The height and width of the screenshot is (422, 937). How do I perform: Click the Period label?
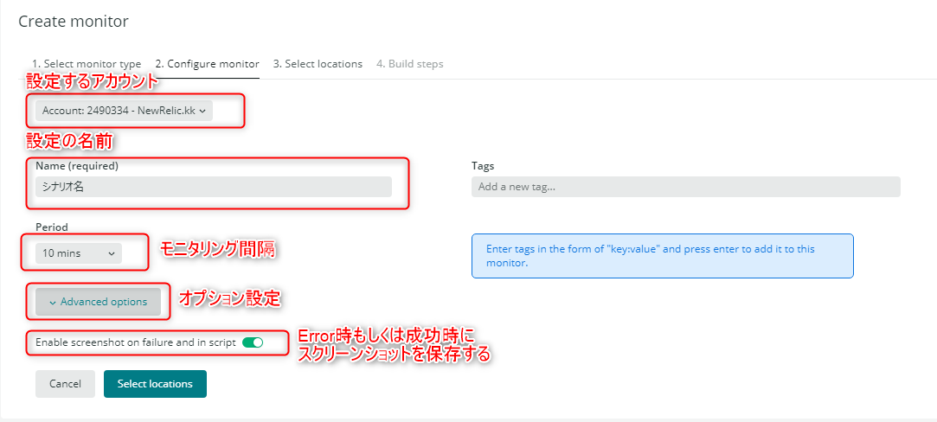(x=52, y=227)
